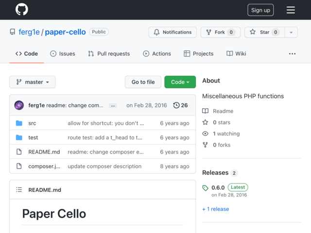Click the src folder icon
The height and width of the screenshot is (233, 311).
(19, 123)
